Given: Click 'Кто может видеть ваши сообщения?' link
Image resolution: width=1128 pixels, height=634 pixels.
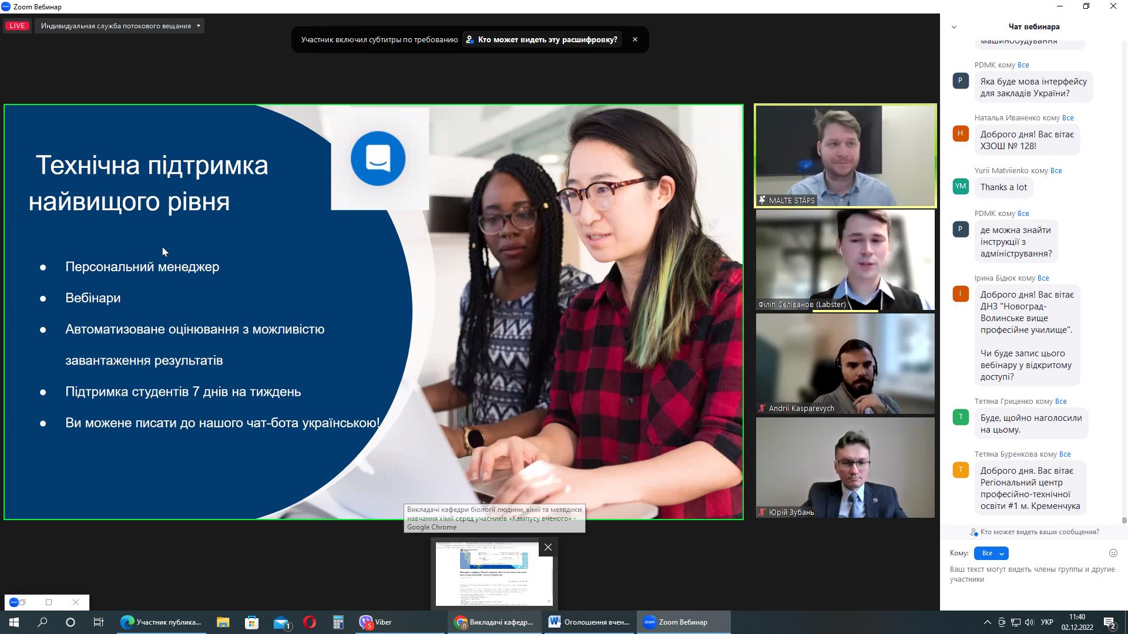Looking at the screenshot, I should coord(1039,532).
